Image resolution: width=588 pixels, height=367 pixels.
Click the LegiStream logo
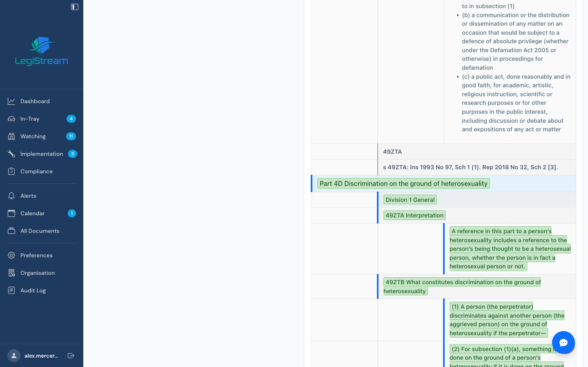click(x=42, y=51)
